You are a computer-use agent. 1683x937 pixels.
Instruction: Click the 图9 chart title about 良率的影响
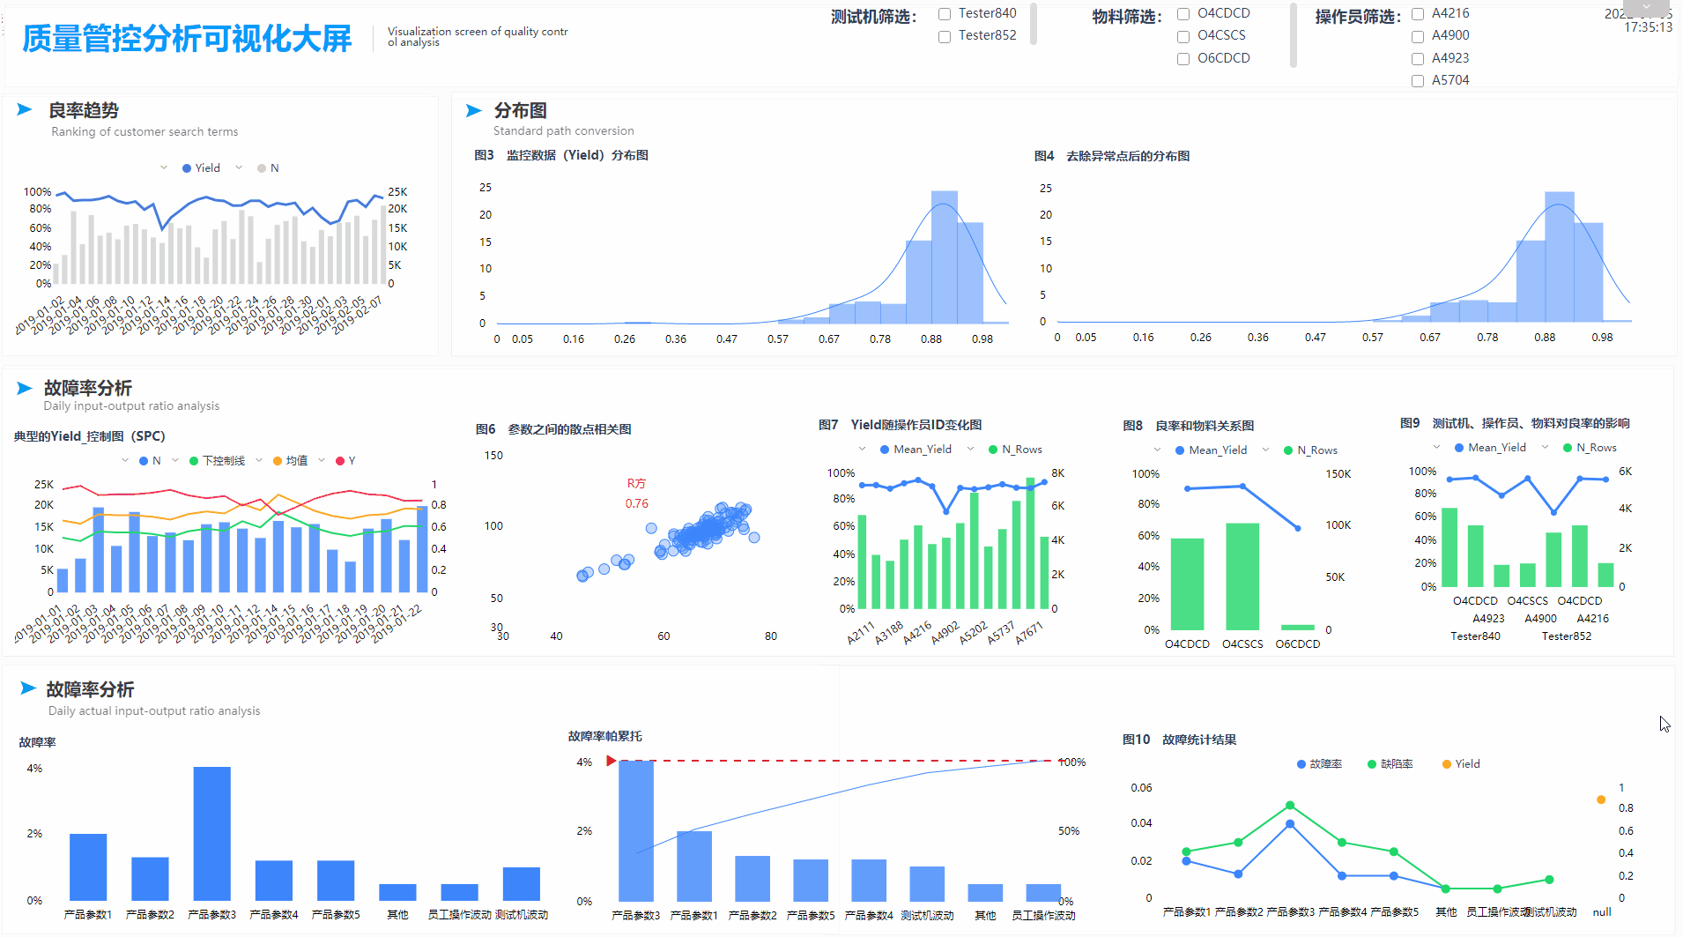click(1515, 423)
